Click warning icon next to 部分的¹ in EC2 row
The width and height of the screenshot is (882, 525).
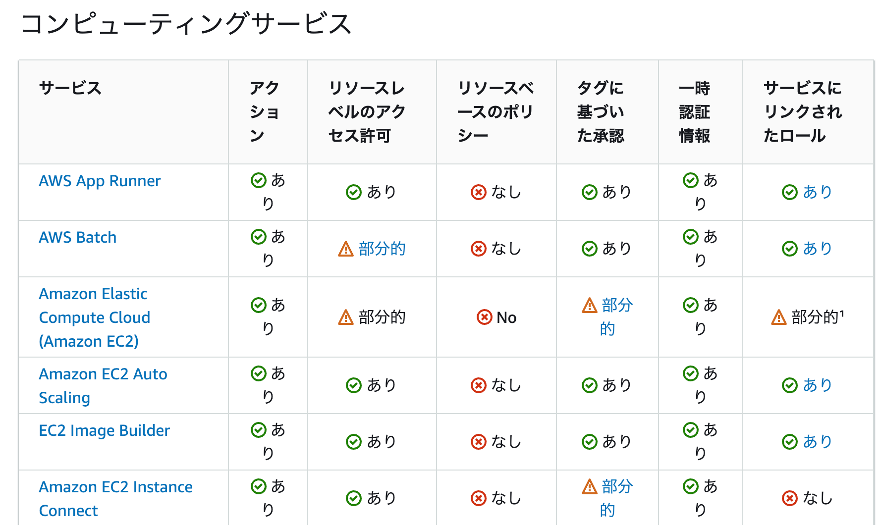(x=778, y=317)
